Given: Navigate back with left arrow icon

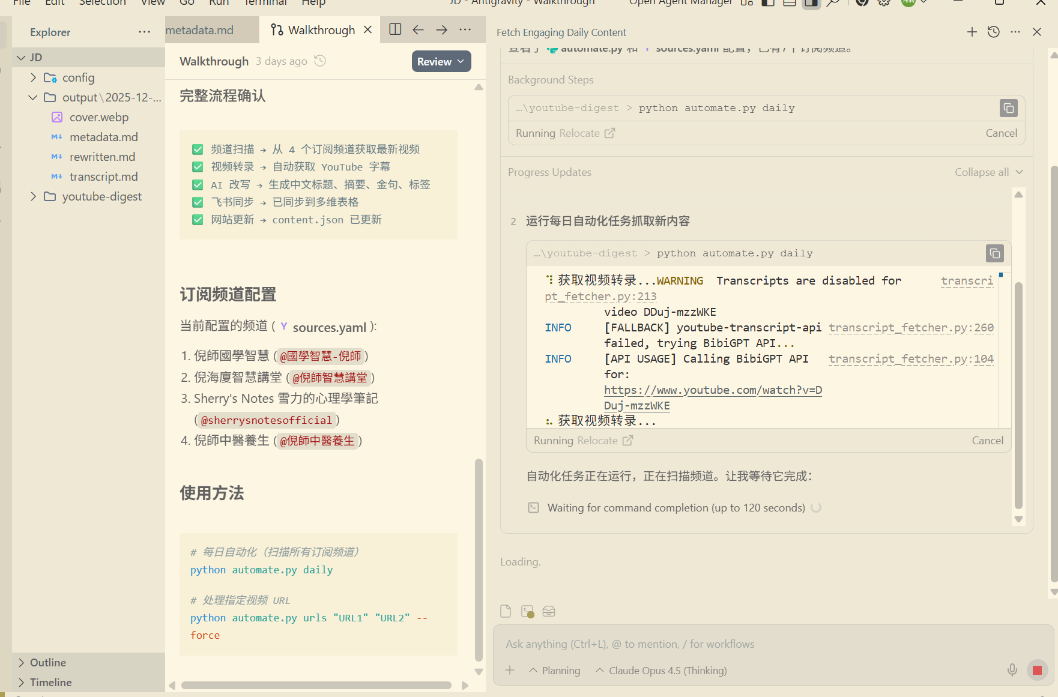Looking at the screenshot, I should click(x=418, y=29).
